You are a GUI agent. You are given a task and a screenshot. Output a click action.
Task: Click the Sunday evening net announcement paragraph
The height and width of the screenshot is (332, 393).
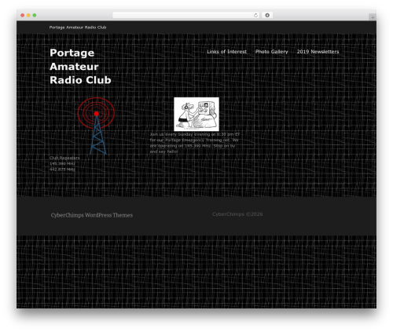(195, 143)
